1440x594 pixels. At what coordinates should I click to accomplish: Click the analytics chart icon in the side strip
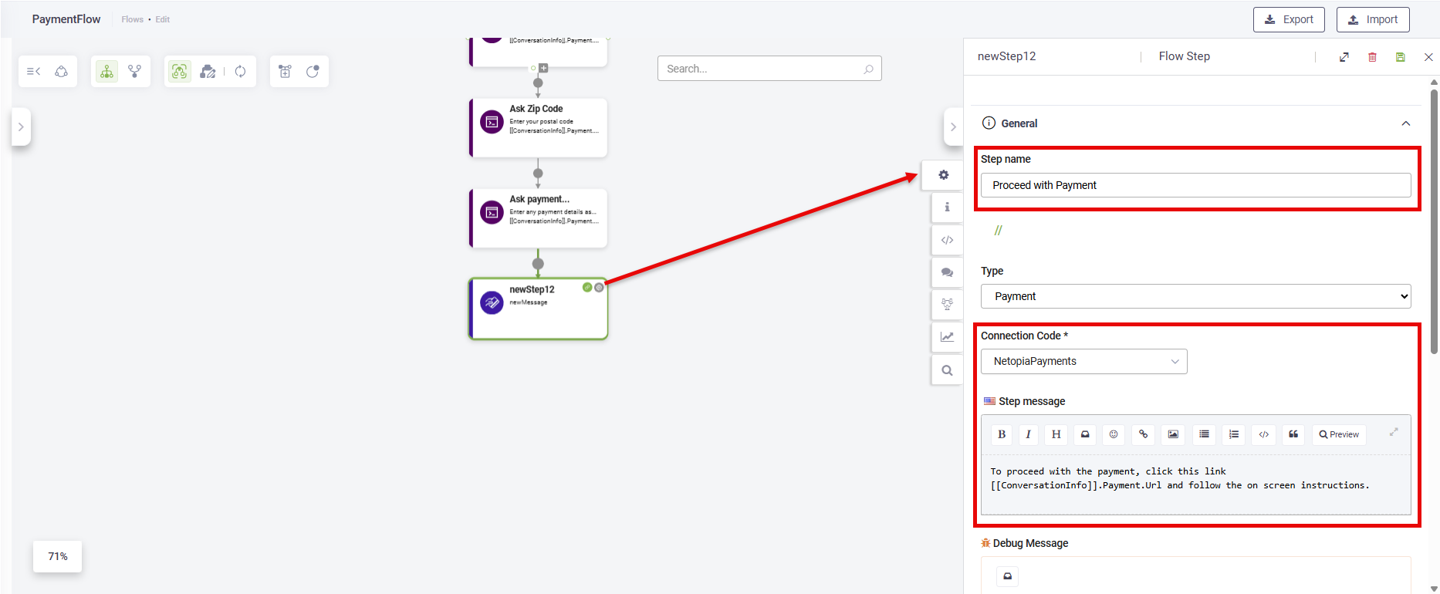[947, 337]
